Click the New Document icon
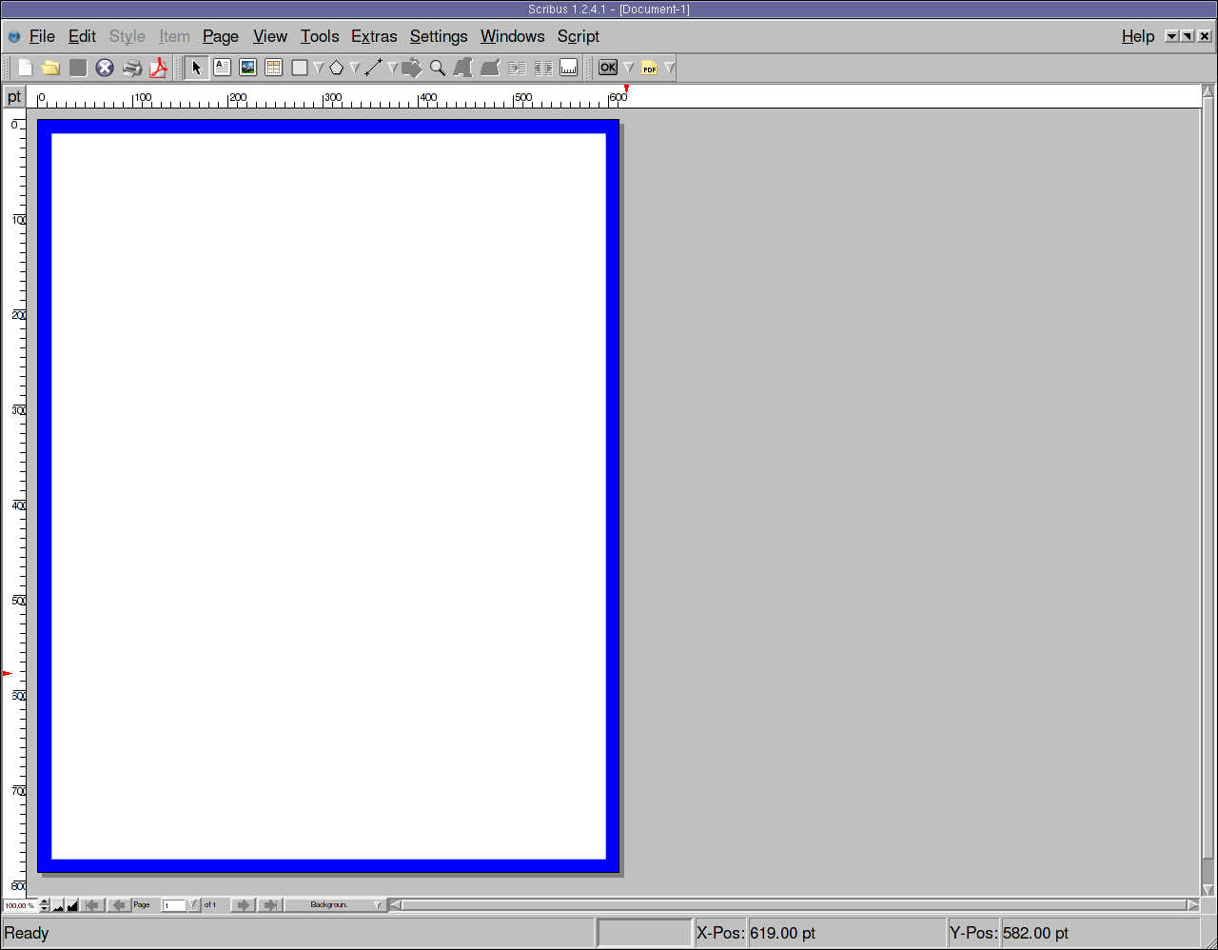Image resolution: width=1218 pixels, height=950 pixels. tap(26, 68)
